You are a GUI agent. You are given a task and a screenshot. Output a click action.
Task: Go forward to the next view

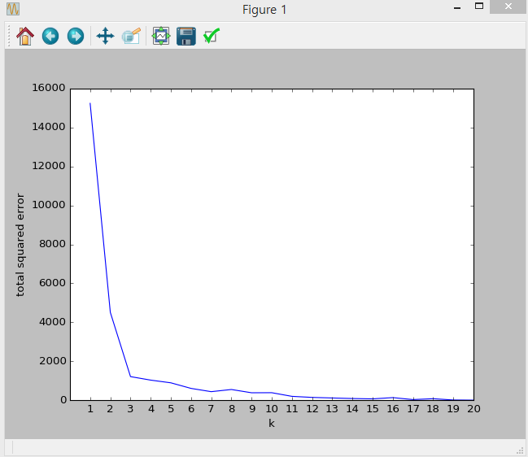point(76,36)
